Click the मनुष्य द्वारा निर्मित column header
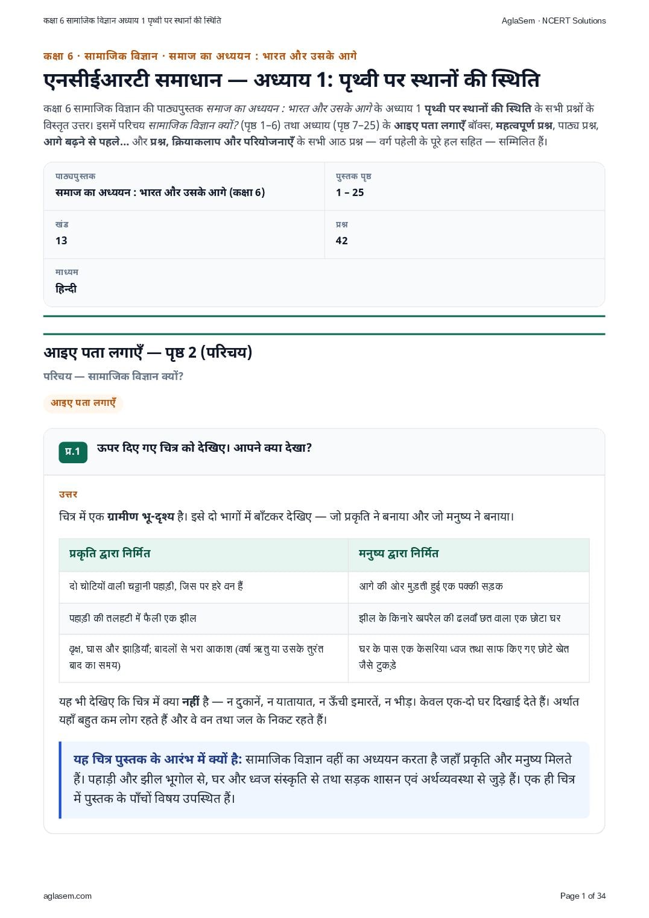The image size is (649, 918). point(469,554)
